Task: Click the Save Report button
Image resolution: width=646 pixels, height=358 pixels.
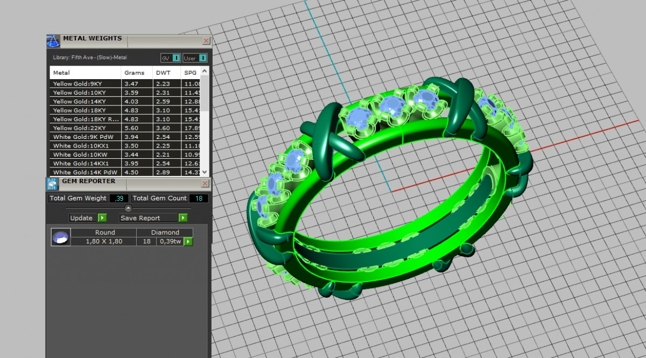Action: click(148, 218)
